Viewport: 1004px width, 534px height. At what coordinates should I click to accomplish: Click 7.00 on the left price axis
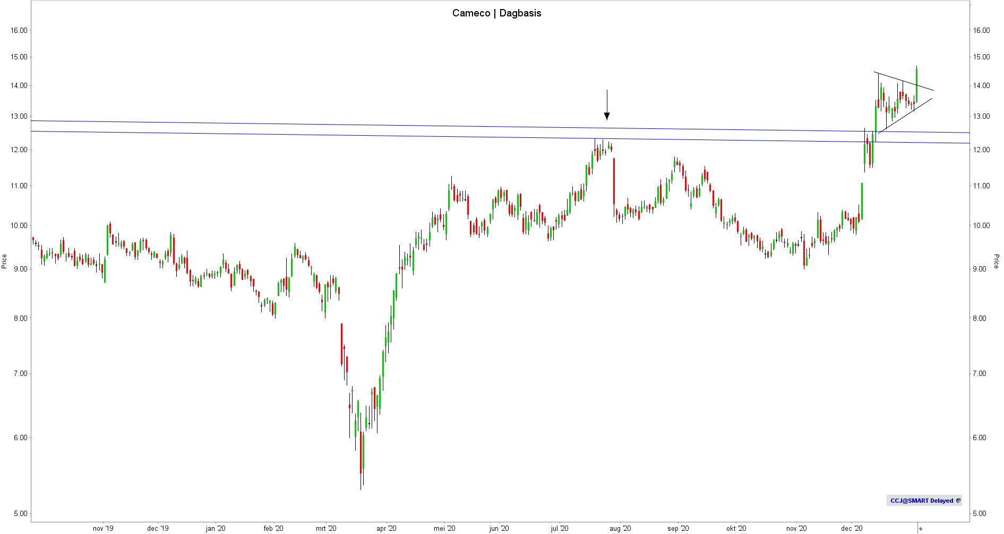pyautogui.click(x=21, y=373)
